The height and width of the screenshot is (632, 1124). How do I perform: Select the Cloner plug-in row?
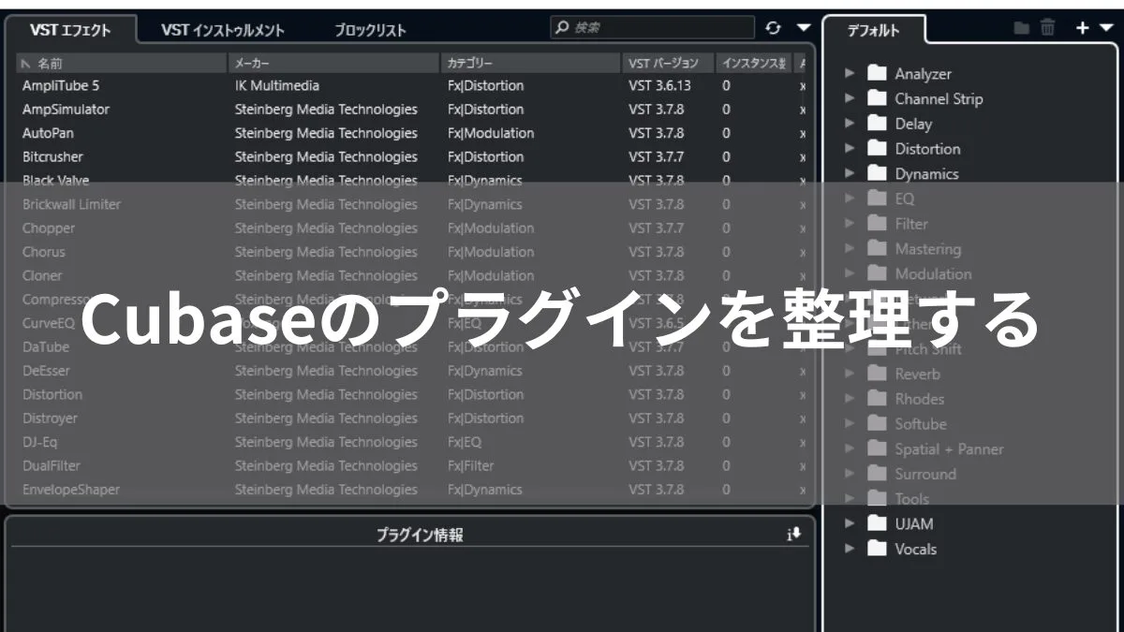coord(412,275)
